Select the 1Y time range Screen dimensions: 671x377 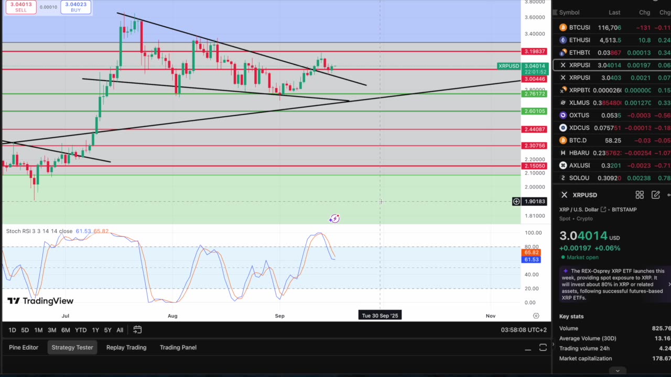tap(95, 330)
